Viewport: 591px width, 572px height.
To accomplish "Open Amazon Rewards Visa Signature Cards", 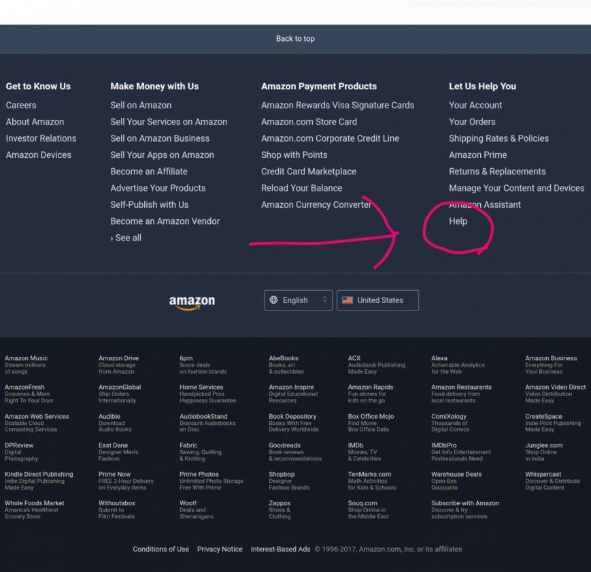I will tap(338, 106).
